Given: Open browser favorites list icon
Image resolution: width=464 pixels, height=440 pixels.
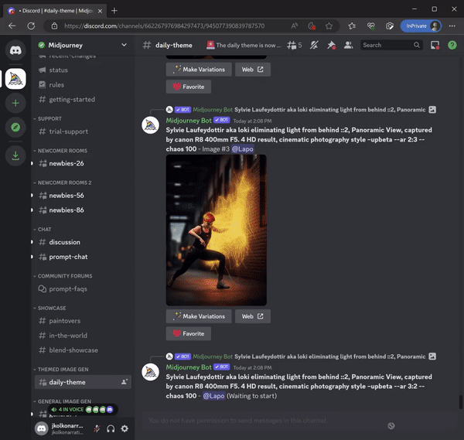Looking at the screenshot, I should pos(352,26).
